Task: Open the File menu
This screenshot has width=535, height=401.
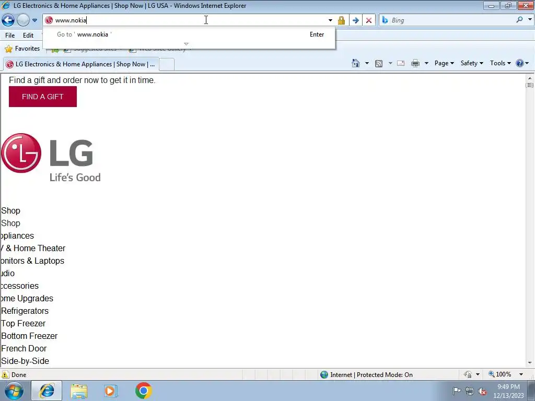Action: click(x=10, y=35)
